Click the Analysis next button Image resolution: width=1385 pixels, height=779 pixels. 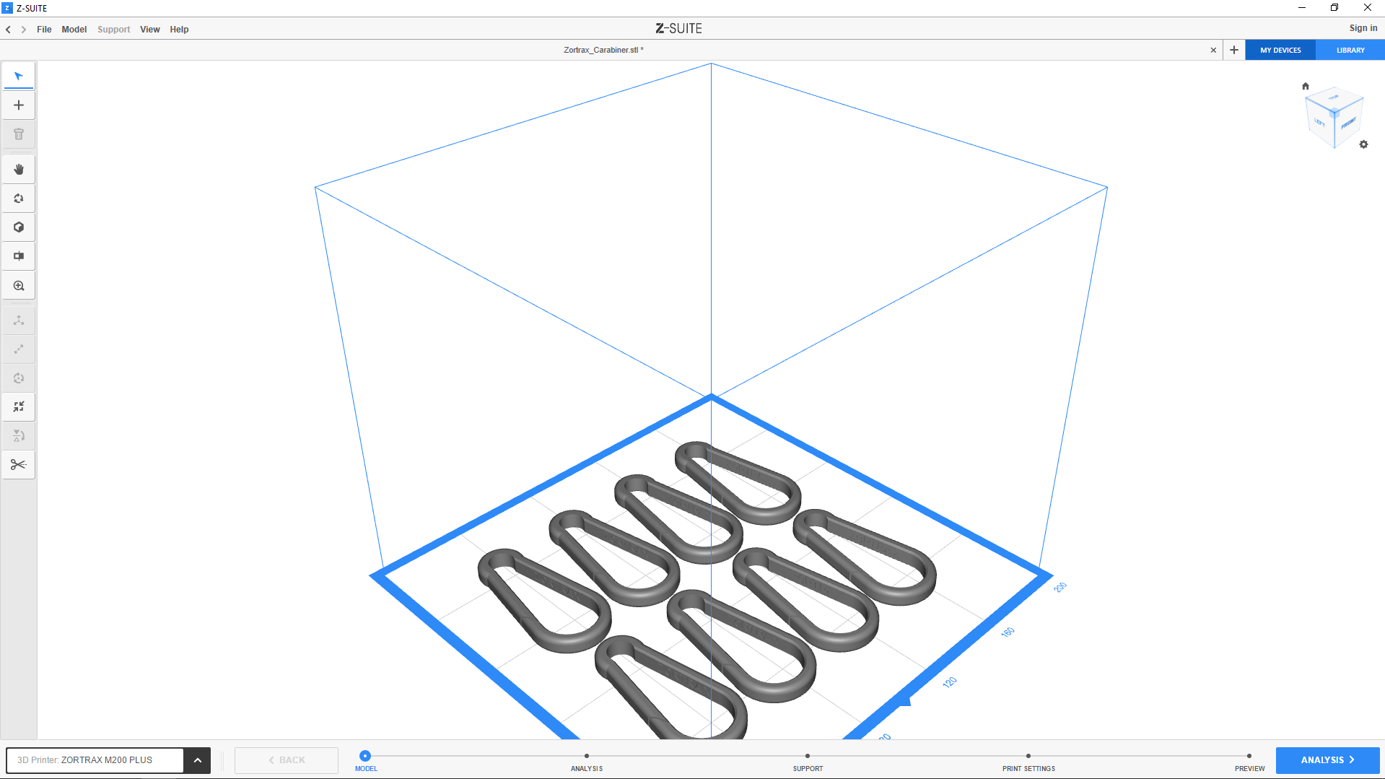pos(1327,760)
